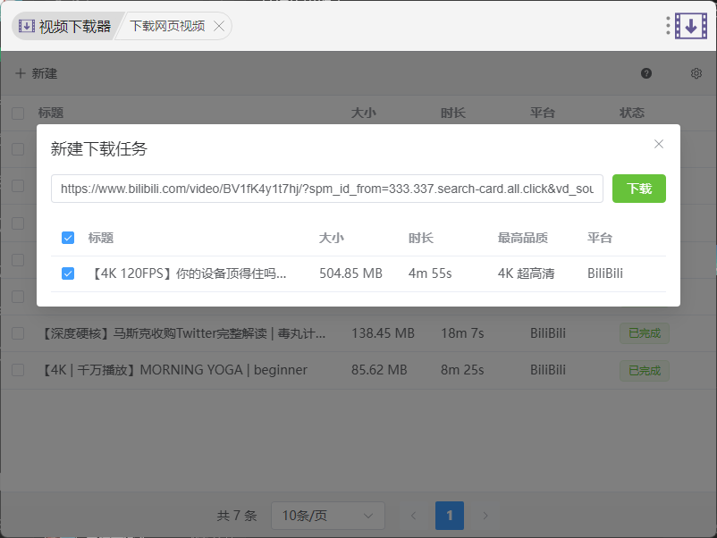
Task: Check the MORNING YOGA row checkbox
Action: click(18, 370)
